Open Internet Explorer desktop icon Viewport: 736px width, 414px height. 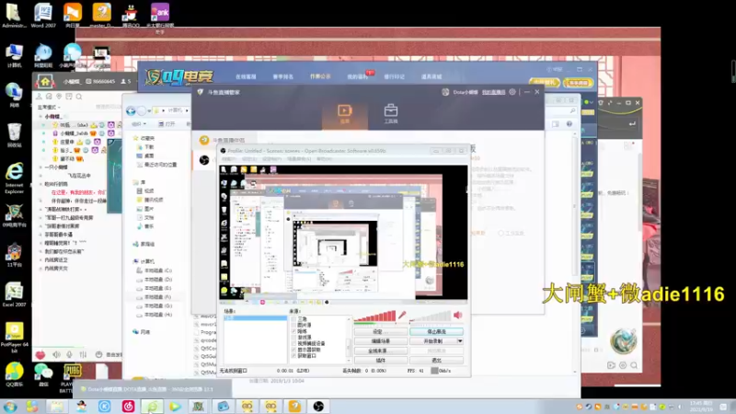tap(14, 178)
